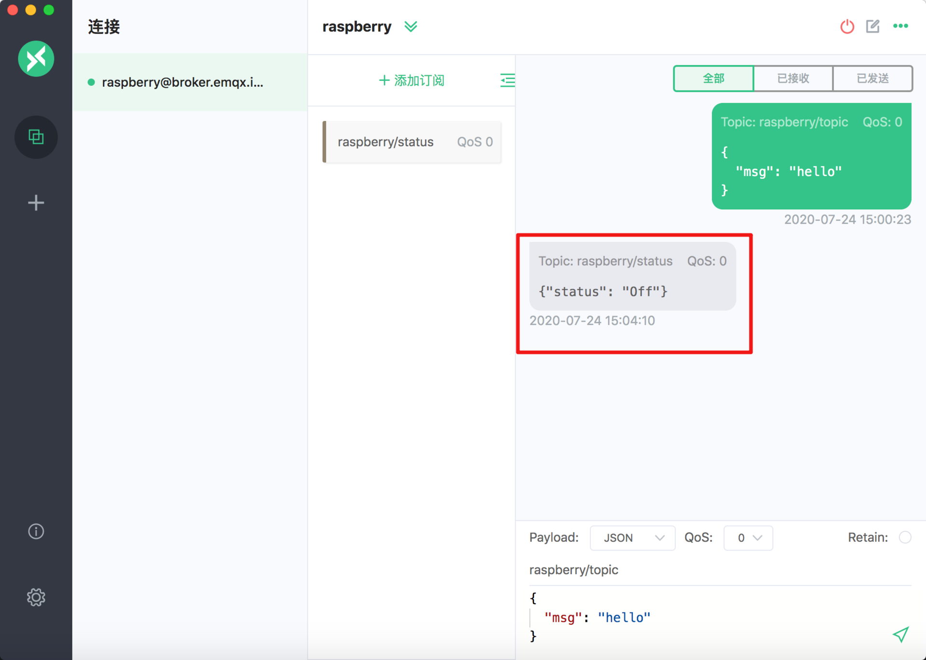926x660 pixels.
Task: Click the more options ellipsis icon
Action: pos(901,27)
